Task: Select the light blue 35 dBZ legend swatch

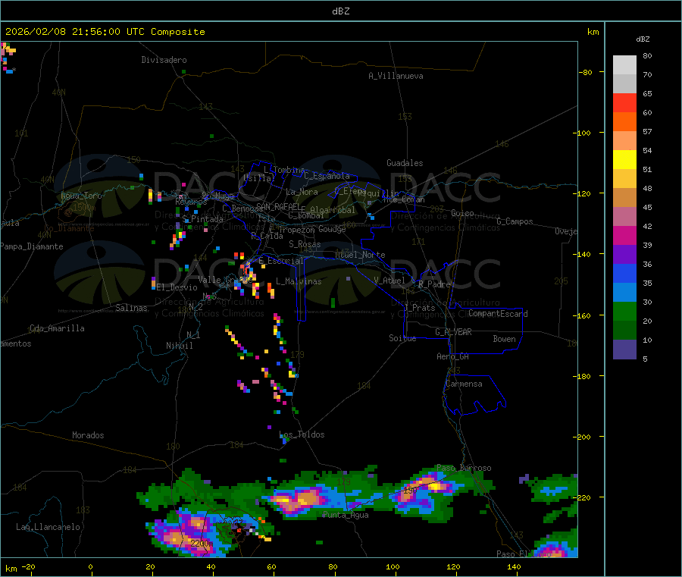Action: pyautogui.click(x=624, y=293)
